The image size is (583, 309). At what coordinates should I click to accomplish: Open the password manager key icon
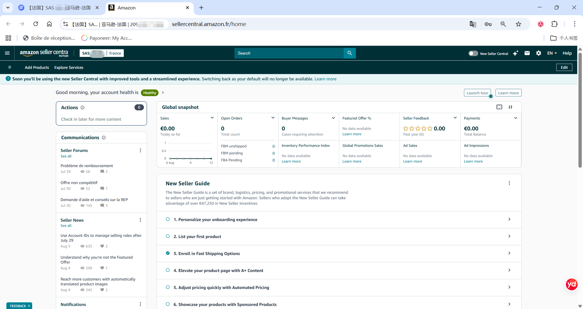click(x=488, y=24)
